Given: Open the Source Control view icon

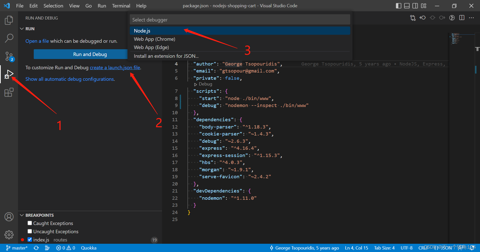Looking at the screenshot, I should coord(9,56).
